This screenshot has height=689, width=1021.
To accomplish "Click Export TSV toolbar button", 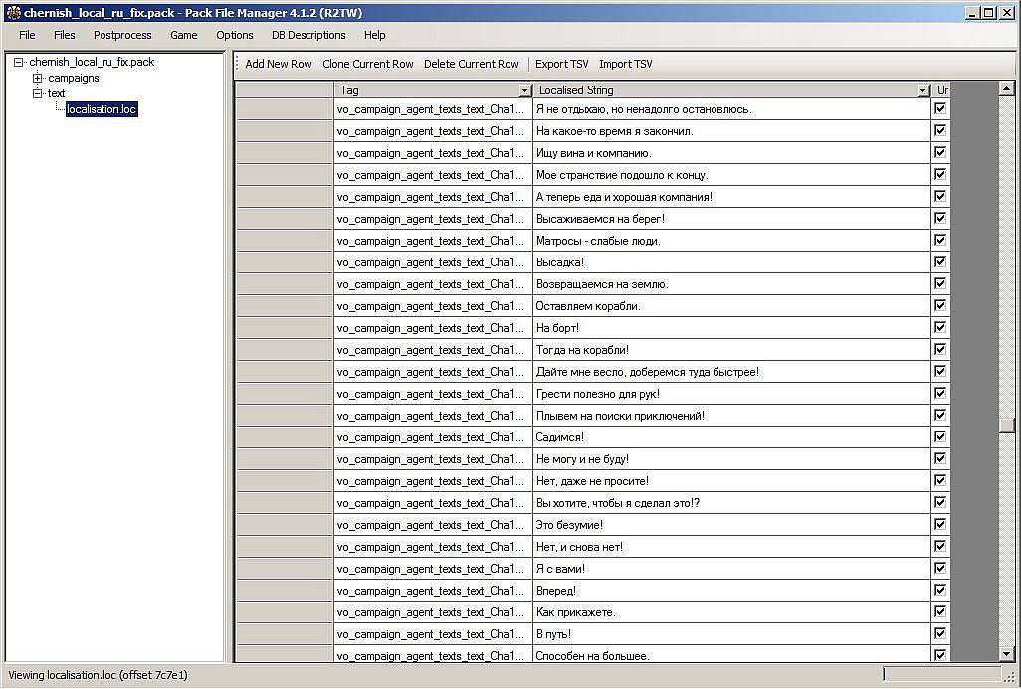I will [x=561, y=64].
